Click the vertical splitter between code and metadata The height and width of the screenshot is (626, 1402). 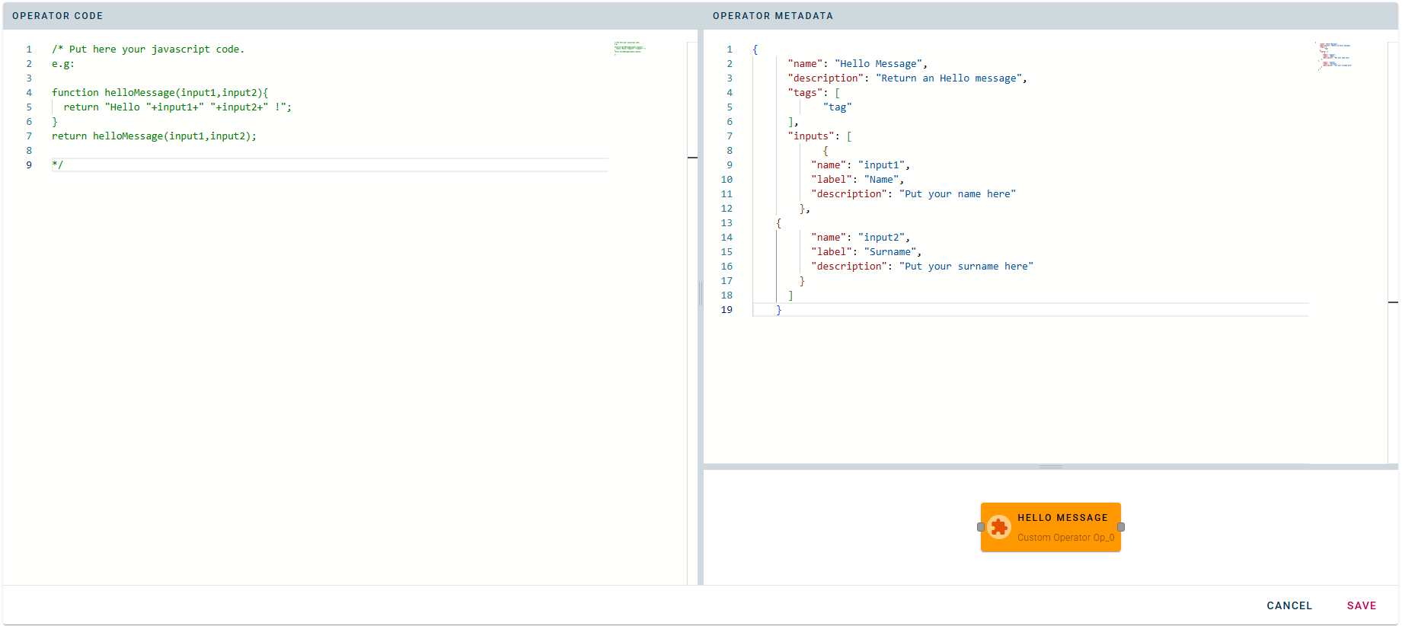click(x=701, y=294)
